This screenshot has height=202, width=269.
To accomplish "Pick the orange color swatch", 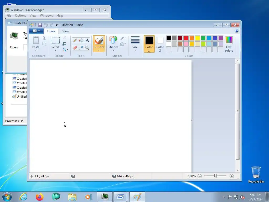I will click(192, 38).
